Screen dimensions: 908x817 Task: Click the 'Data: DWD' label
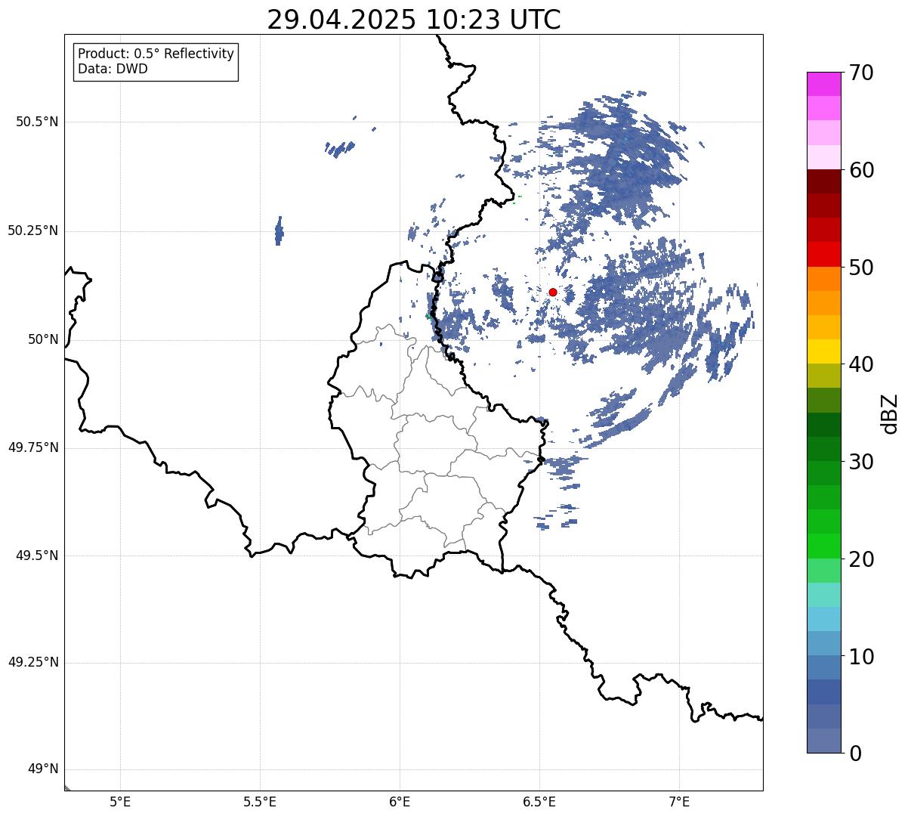click(x=113, y=70)
